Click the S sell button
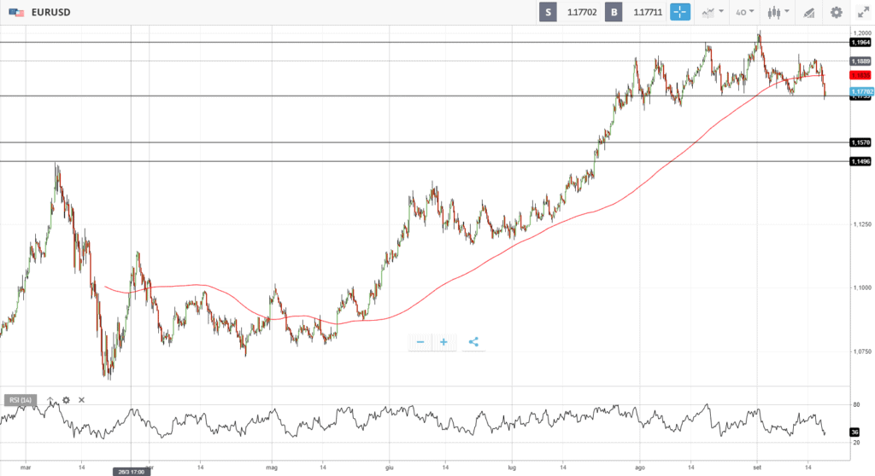 pyautogui.click(x=548, y=12)
